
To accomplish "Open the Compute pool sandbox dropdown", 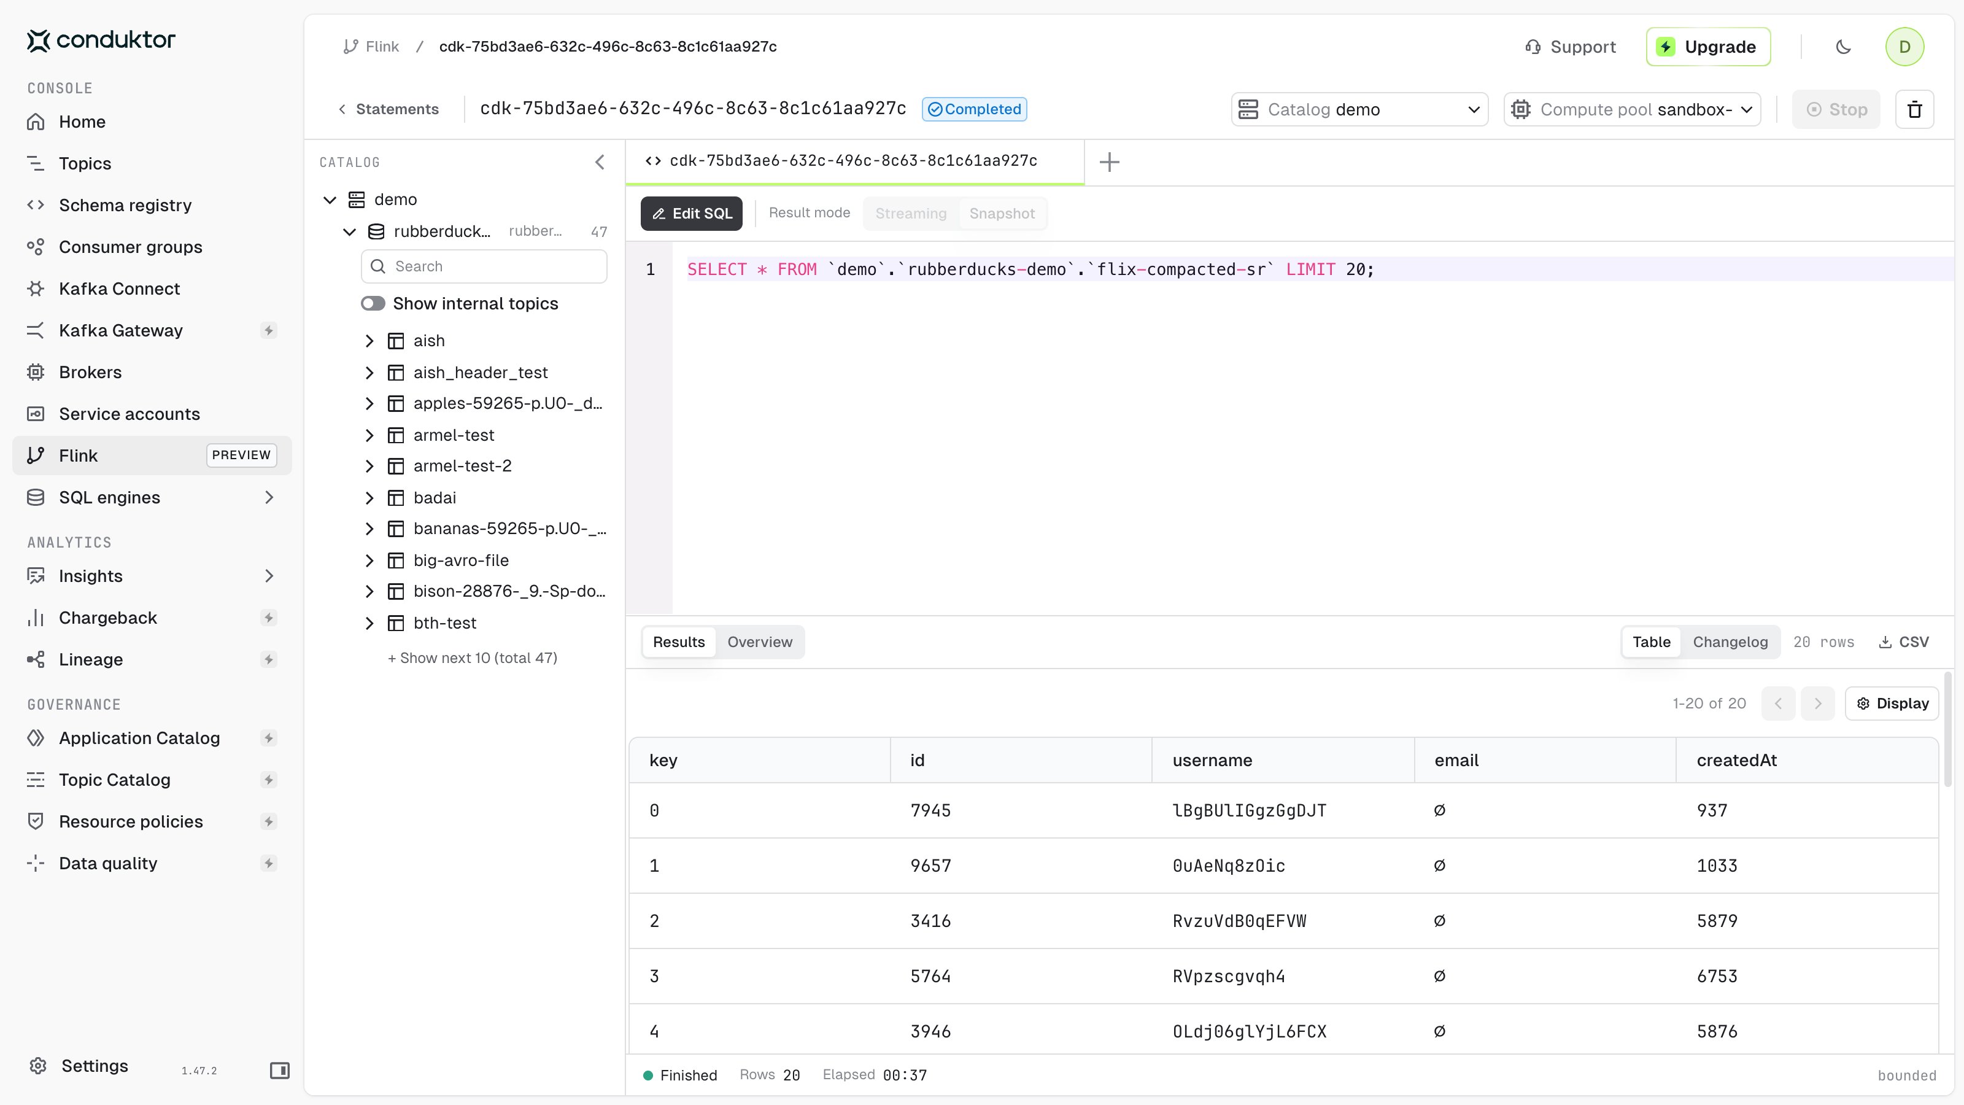I will pos(1633,110).
